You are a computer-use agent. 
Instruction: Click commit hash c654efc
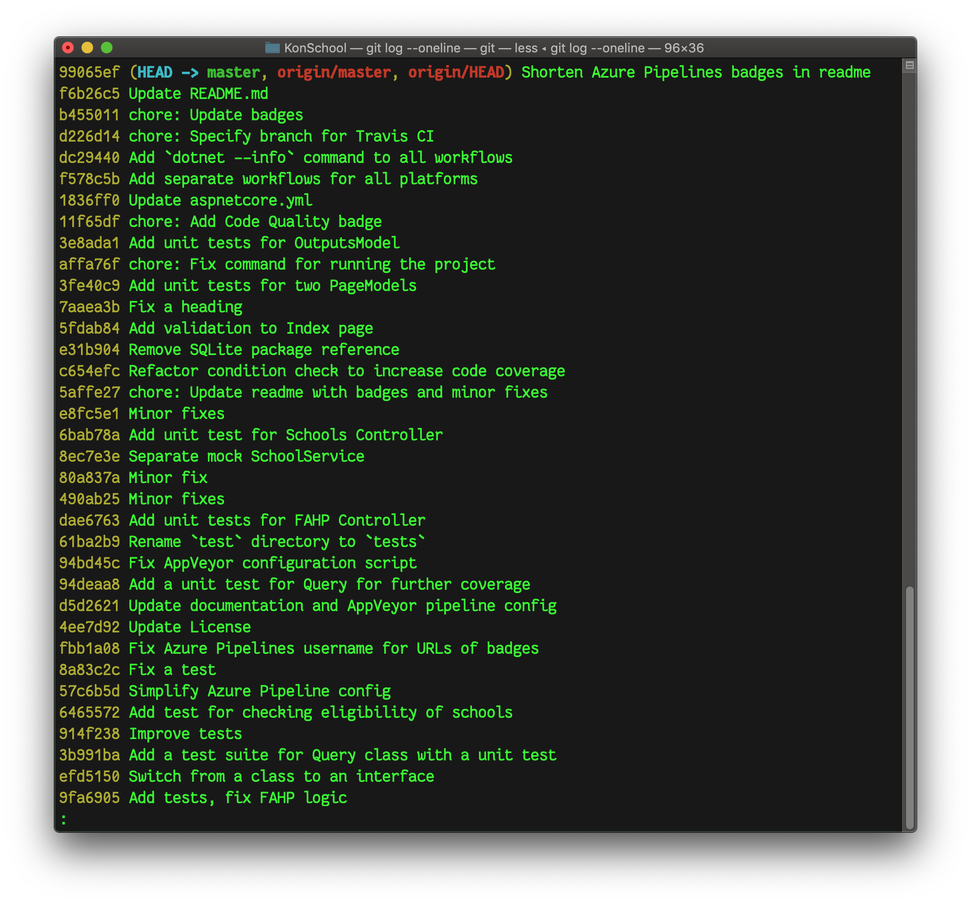pos(89,371)
